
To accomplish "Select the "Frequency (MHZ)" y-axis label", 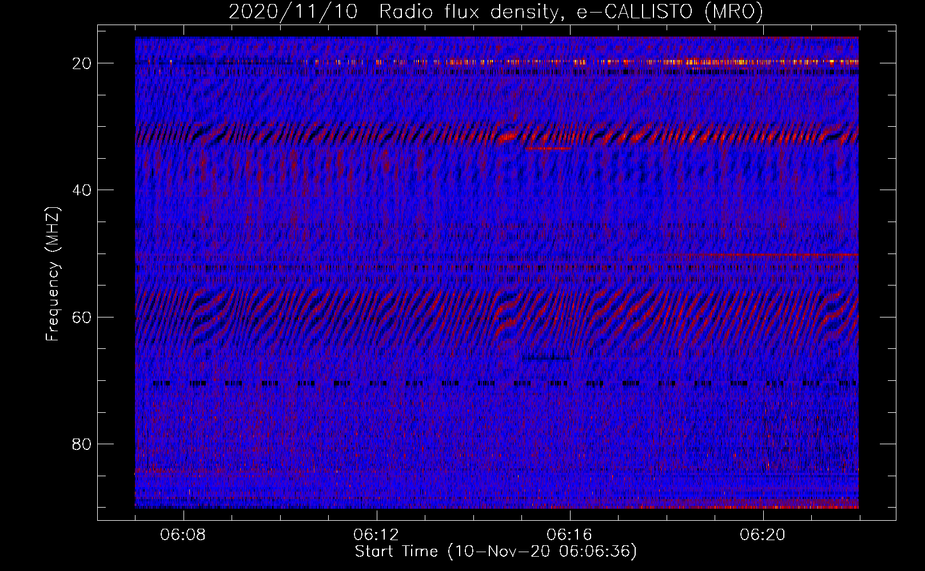I will click(53, 274).
